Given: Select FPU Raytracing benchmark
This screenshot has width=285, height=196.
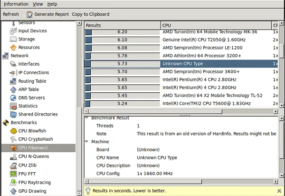Looking at the screenshot, I should coord(35,183).
